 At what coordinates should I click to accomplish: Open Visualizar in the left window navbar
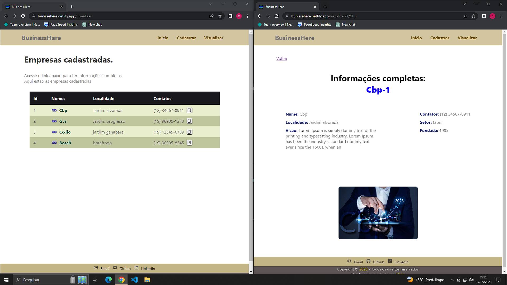click(x=214, y=38)
